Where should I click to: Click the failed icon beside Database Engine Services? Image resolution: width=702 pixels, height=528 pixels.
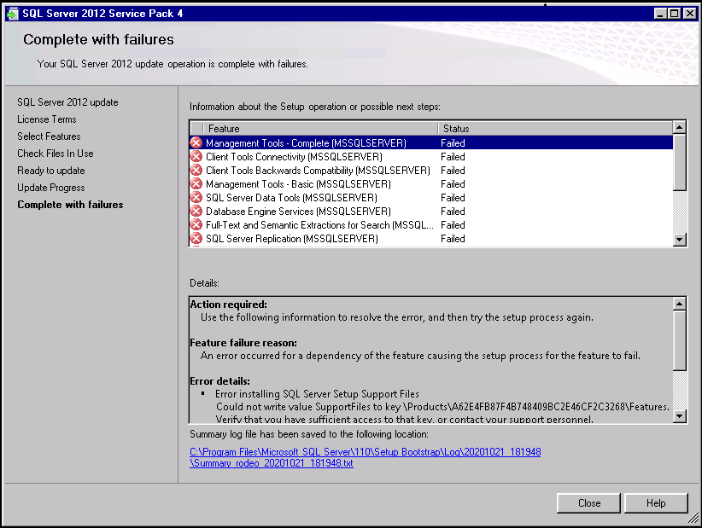[x=196, y=211]
